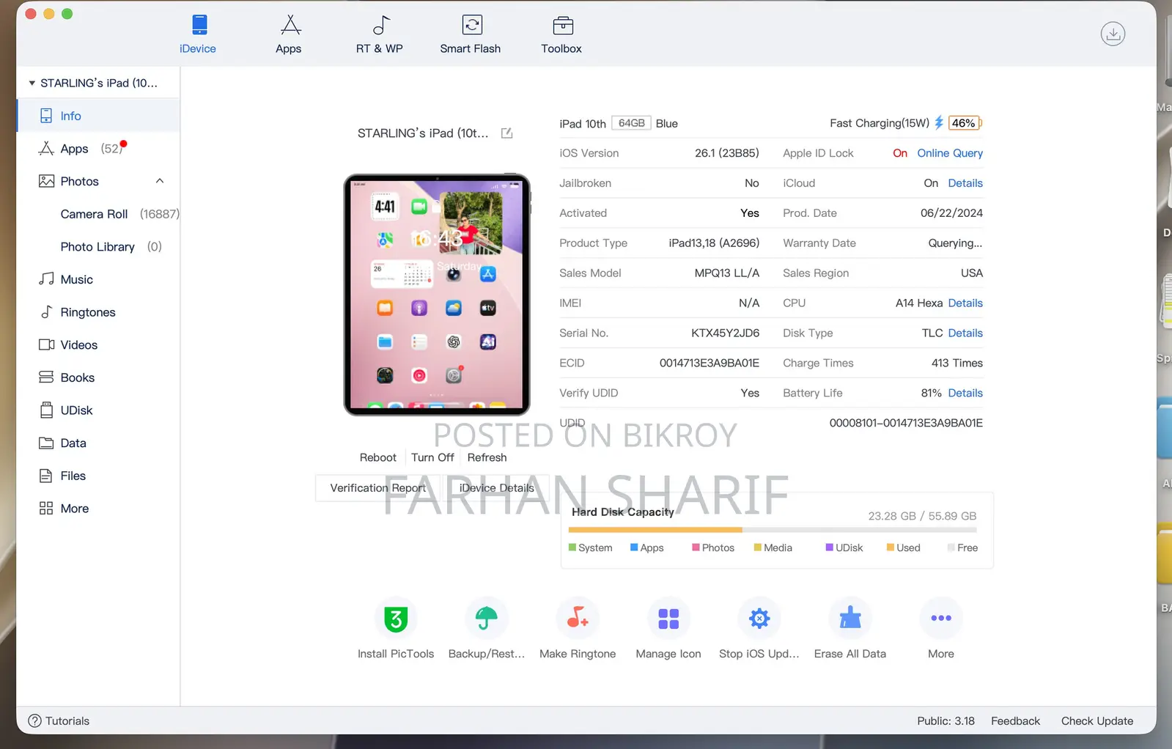The height and width of the screenshot is (749, 1172).
Task: Click the pink Photos legend swatch
Action: point(696,547)
